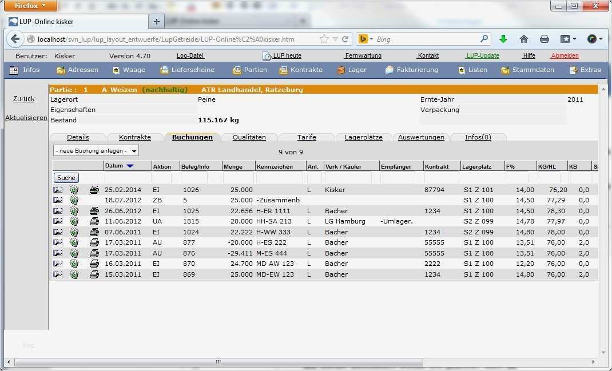Open edit icon for booking 1024
Viewport: 612px width, 371px height.
click(58, 232)
